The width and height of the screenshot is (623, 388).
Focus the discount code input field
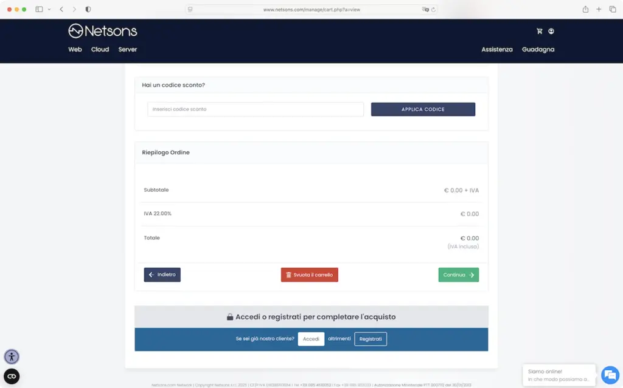coord(256,109)
